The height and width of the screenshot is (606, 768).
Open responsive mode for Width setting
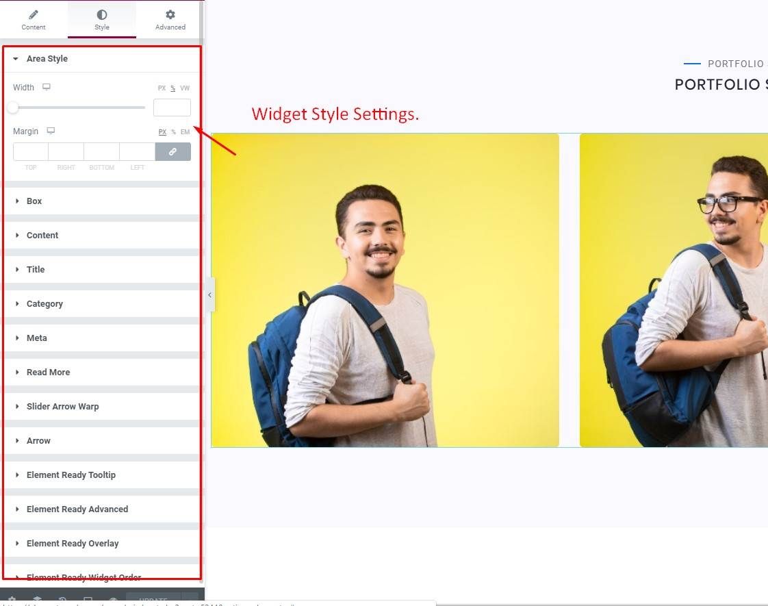[45, 87]
